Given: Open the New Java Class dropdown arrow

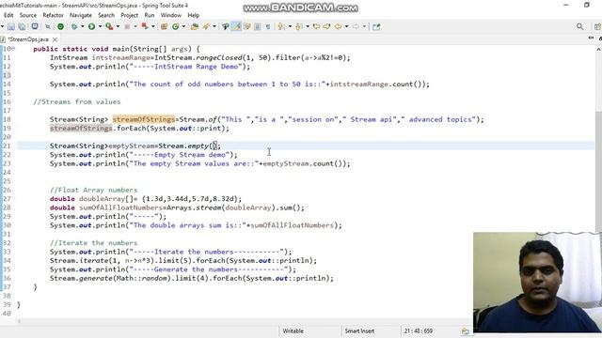Looking at the screenshot, I should point(183,26).
